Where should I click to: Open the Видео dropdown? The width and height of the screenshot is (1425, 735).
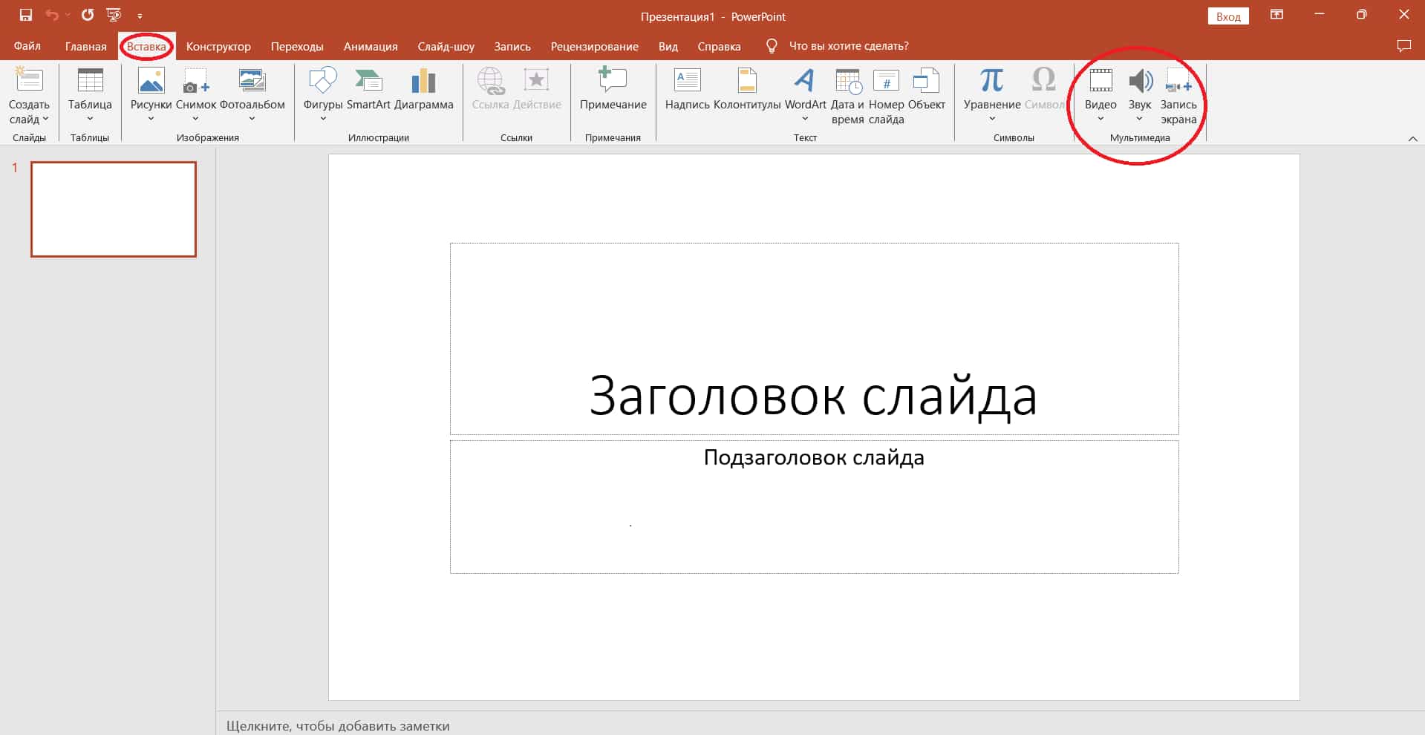click(1099, 117)
